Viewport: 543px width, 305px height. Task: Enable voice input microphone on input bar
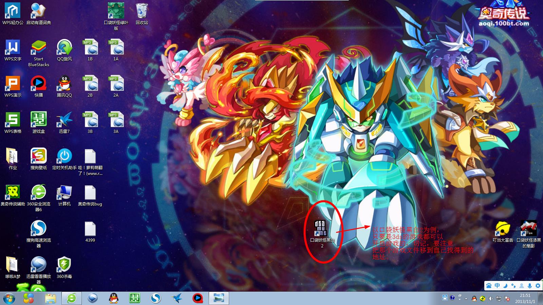(530, 286)
